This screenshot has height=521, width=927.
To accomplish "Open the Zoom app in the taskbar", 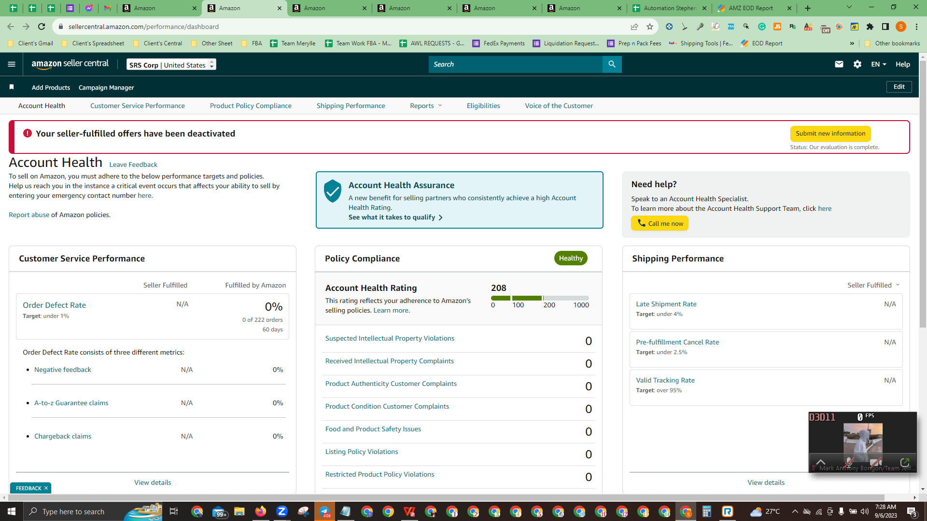I will 282,511.
